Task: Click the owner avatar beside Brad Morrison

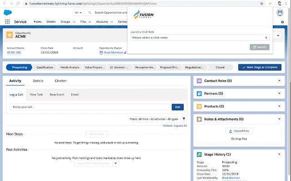Action: (101, 52)
